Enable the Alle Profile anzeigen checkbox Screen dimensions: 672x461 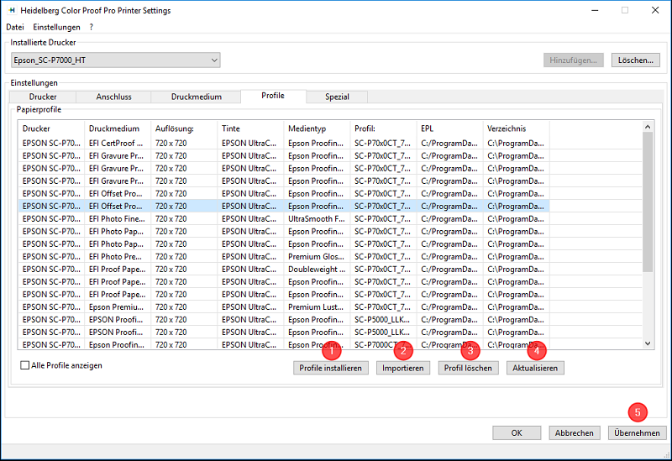point(25,365)
